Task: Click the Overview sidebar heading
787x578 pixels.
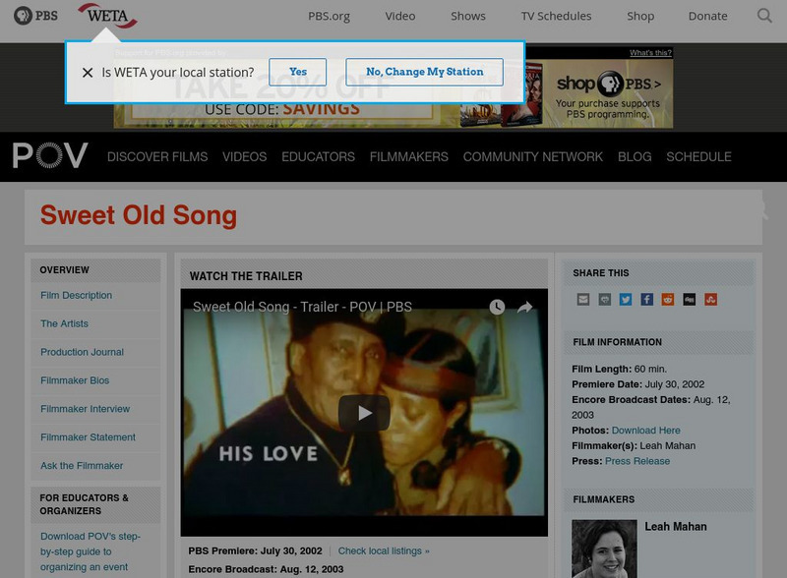Action: (64, 270)
